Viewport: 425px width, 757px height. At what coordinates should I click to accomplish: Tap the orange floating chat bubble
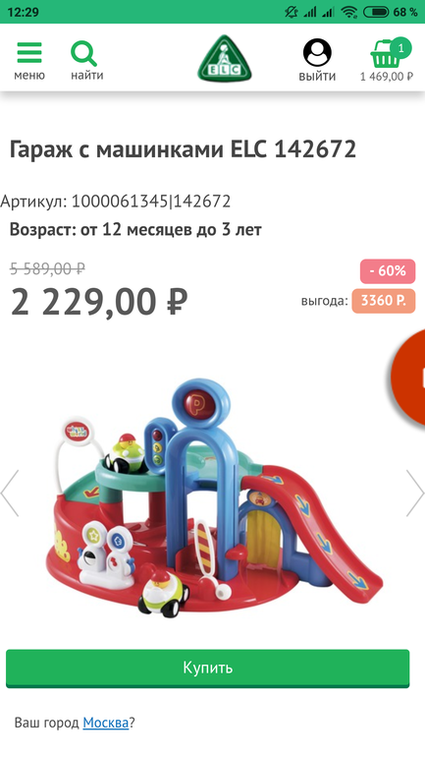coord(408,378)
